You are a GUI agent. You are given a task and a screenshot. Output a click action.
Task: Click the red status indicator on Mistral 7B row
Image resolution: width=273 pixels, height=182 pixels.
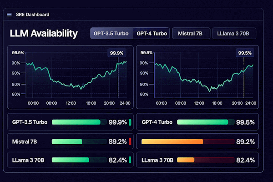click(x=130, y=142)
